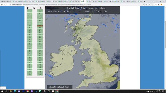Select frame 1 in the left column
Viewport: 166px width, 93px height.
(x=30, y=10)
